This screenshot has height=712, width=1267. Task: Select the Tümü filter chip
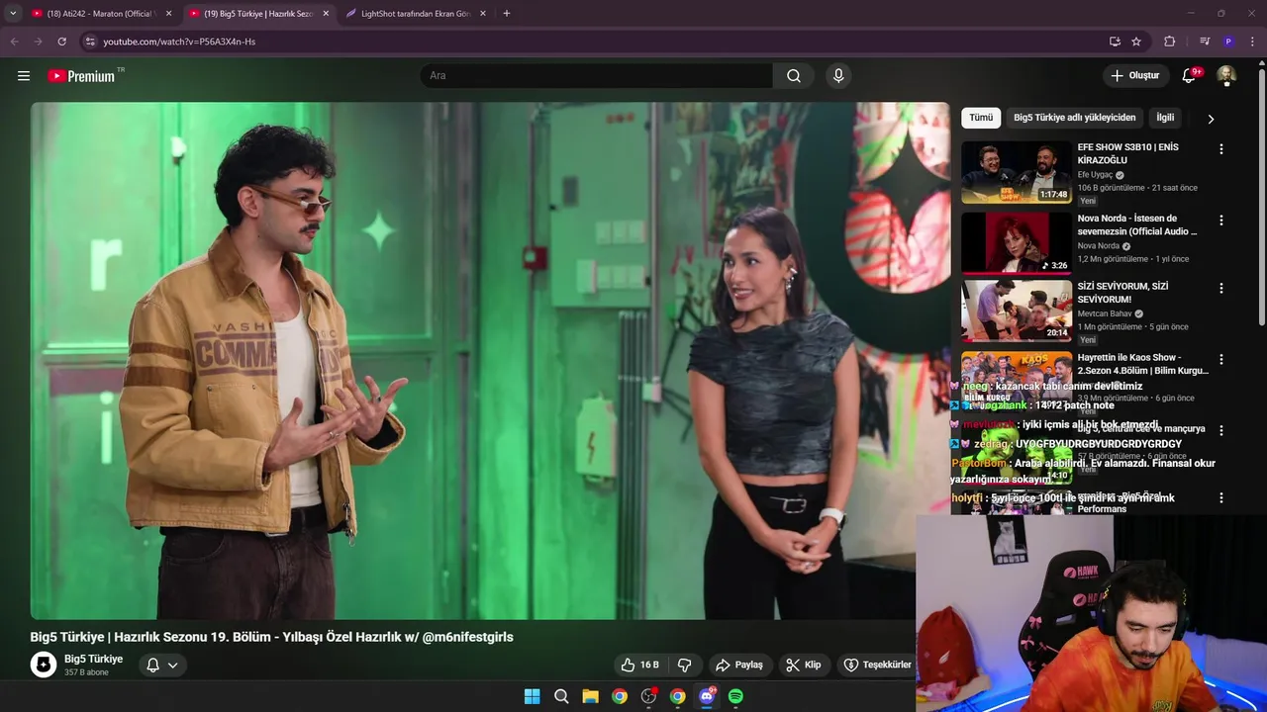(x=981, y=118)
